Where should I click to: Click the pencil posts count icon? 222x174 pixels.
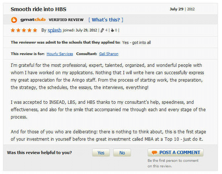coord(102,30)
